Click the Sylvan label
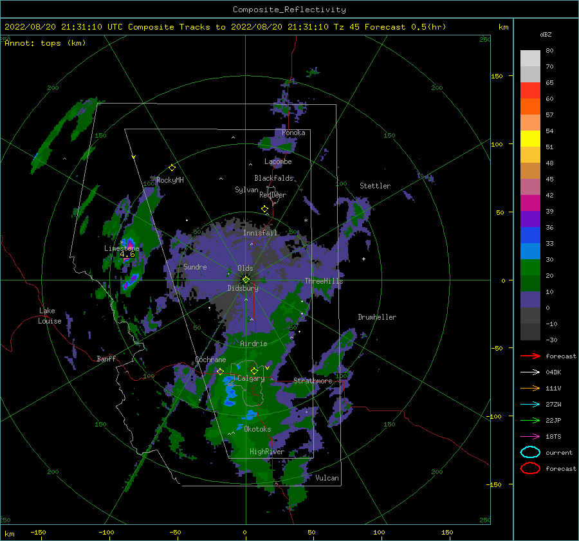This screenshot has height=541, width=579. 246,190
